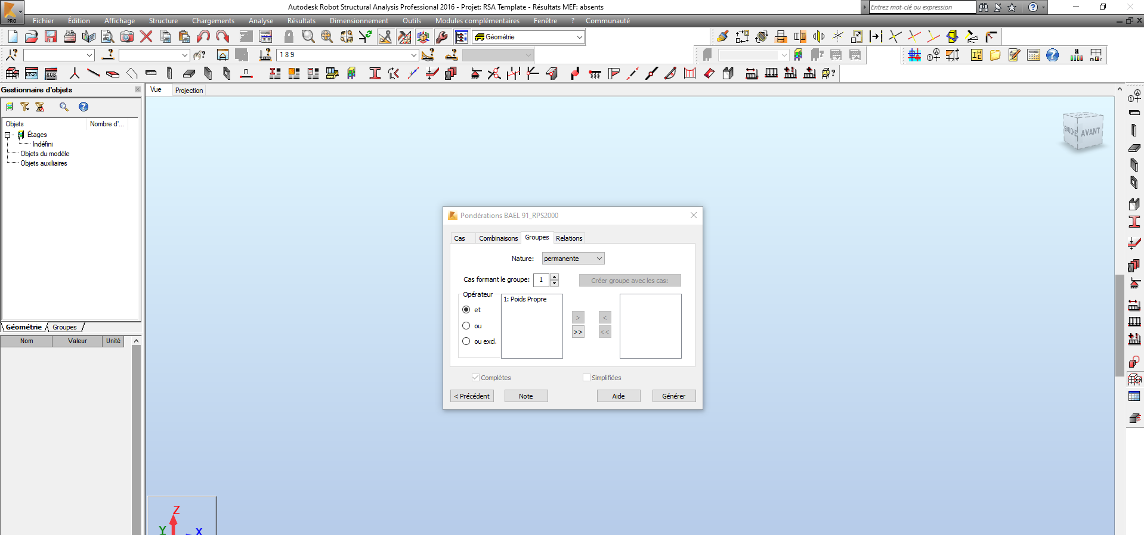The height and width of the screenshot is (535, 1144).
Task: Close the Pondérations BAEL 91 dialog
Action: pos(694,215)
